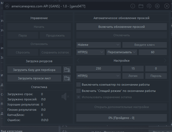172x132 pixels.
Task: Click folder icon beside Загрузить прокси лист
Action: (x=67, y=78)
